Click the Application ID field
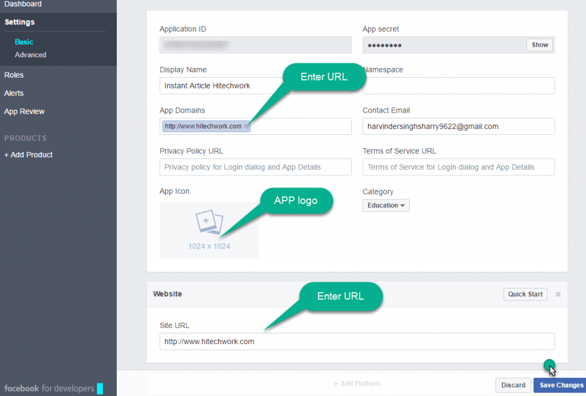This screenshot has height=396, width=586. click(255, 45)
